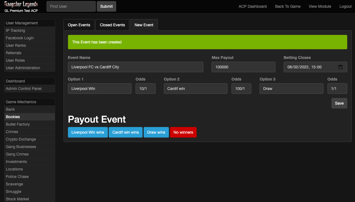This screenshot has height=202, width=355.
Task: Go Back To Game
Action: click(x=288, y=6)
